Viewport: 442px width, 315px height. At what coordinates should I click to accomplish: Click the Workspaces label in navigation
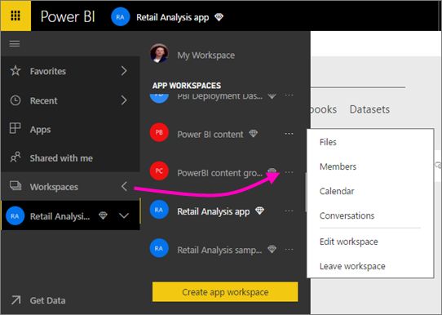point(54,187)
